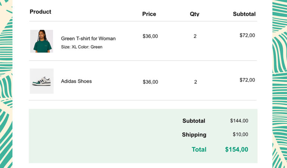Click the Adidas Shoes product image
Screen dimensions: 287x168
pos(41,81)
